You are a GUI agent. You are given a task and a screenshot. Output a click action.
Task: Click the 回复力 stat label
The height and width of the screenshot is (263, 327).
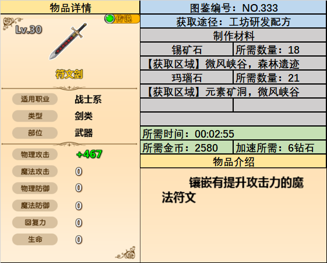(x=35, y=222)
